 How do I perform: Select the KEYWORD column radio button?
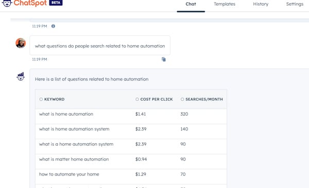pos(41,99)
